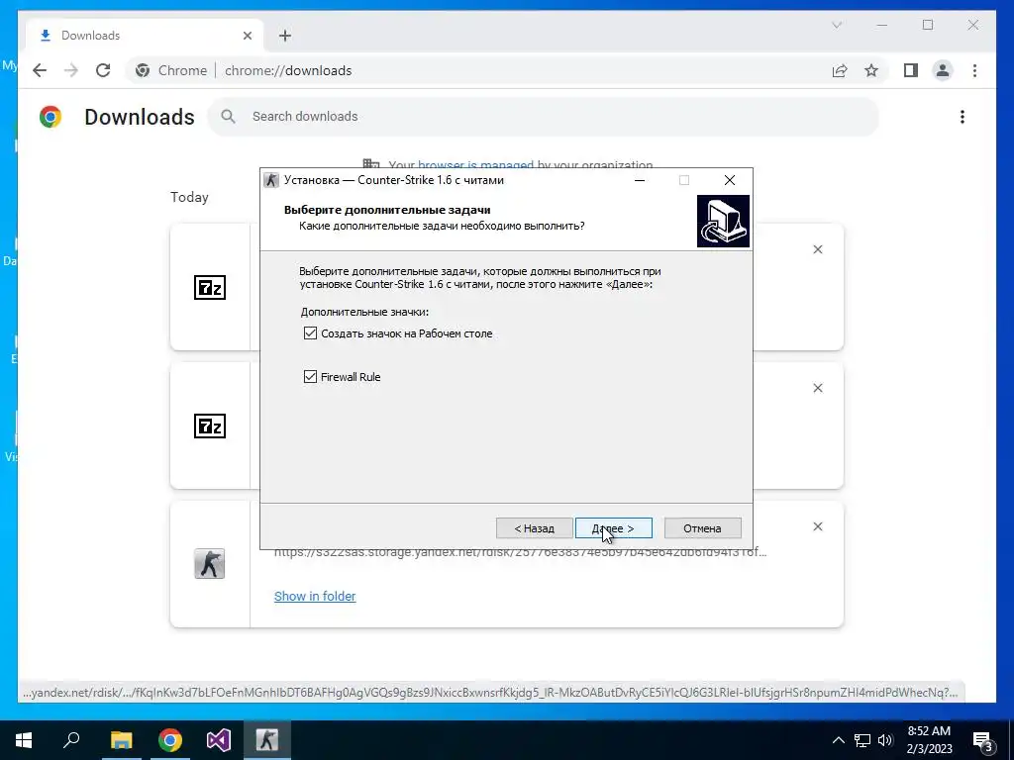Go back with the Назад button
Viewport: 1014px width, 760px height.
pyautogui.click(x=534, y=528)
